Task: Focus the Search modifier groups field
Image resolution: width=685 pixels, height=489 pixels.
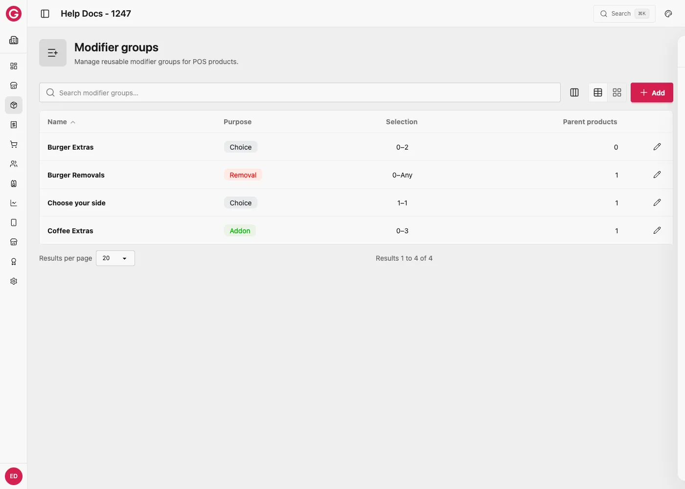Action: (300, 92)
